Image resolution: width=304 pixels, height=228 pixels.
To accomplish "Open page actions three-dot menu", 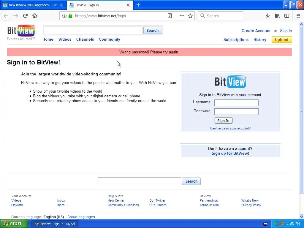I will pyautogui.click(x=182, y=16).
